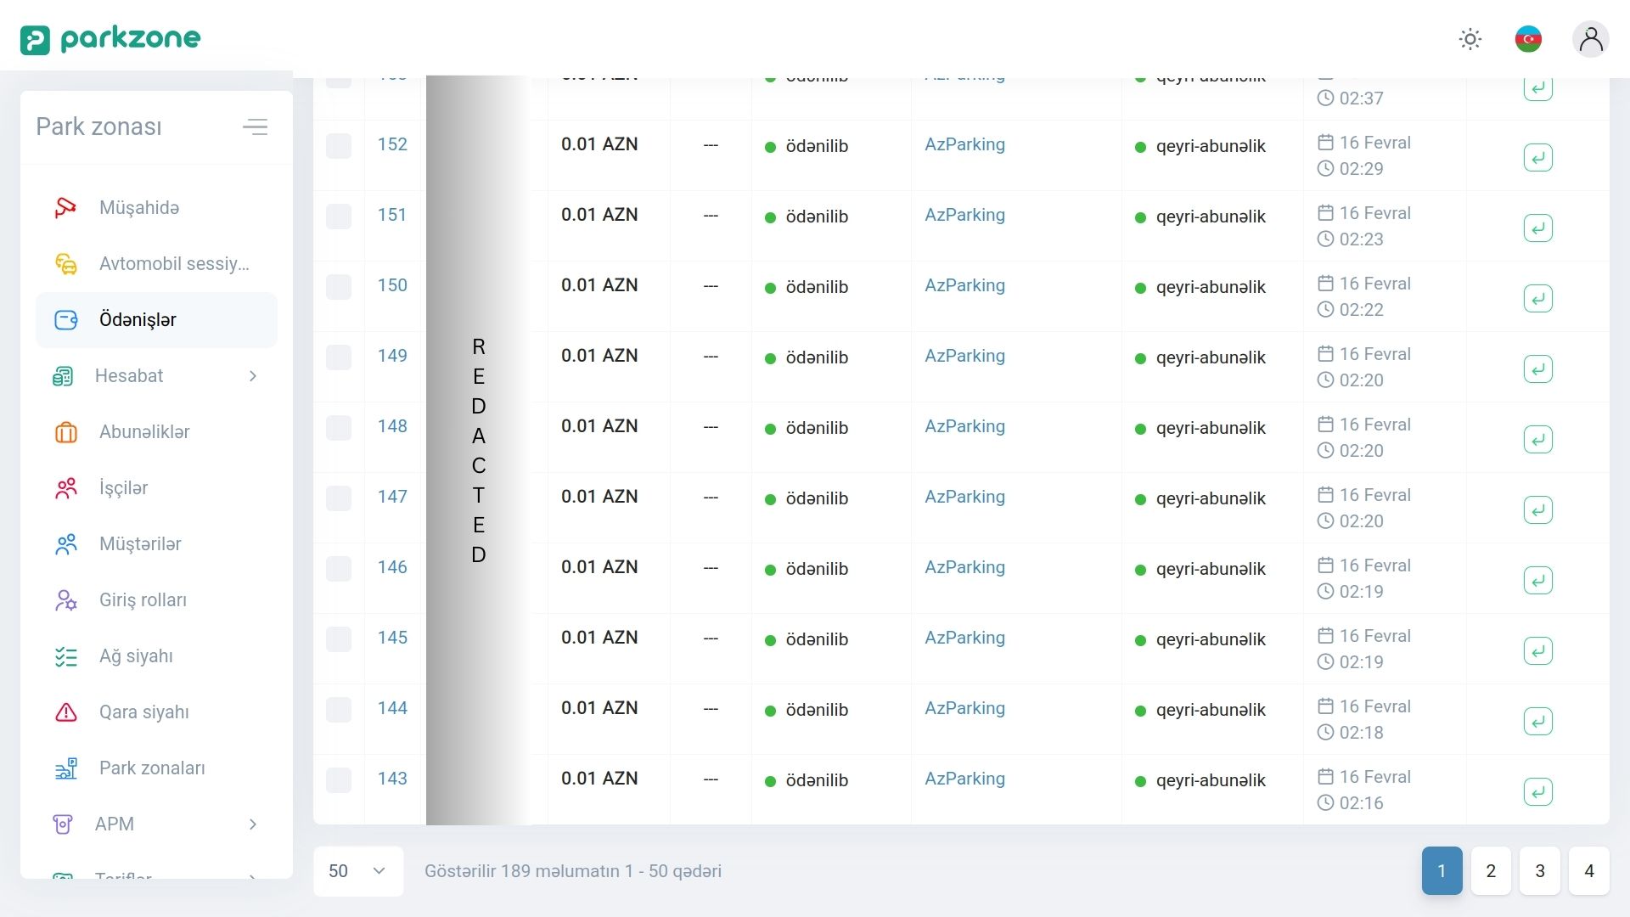Open the AzParking link in row 150

(964, 285)
